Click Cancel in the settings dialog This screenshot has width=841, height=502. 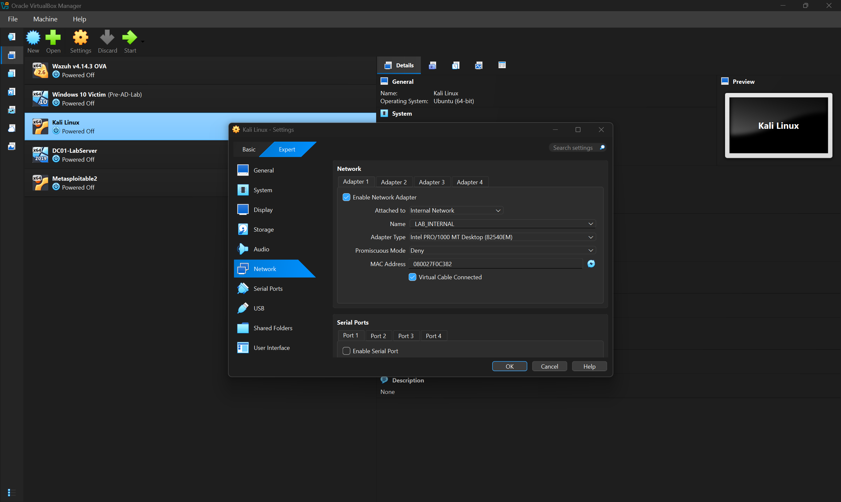point(549,366)
